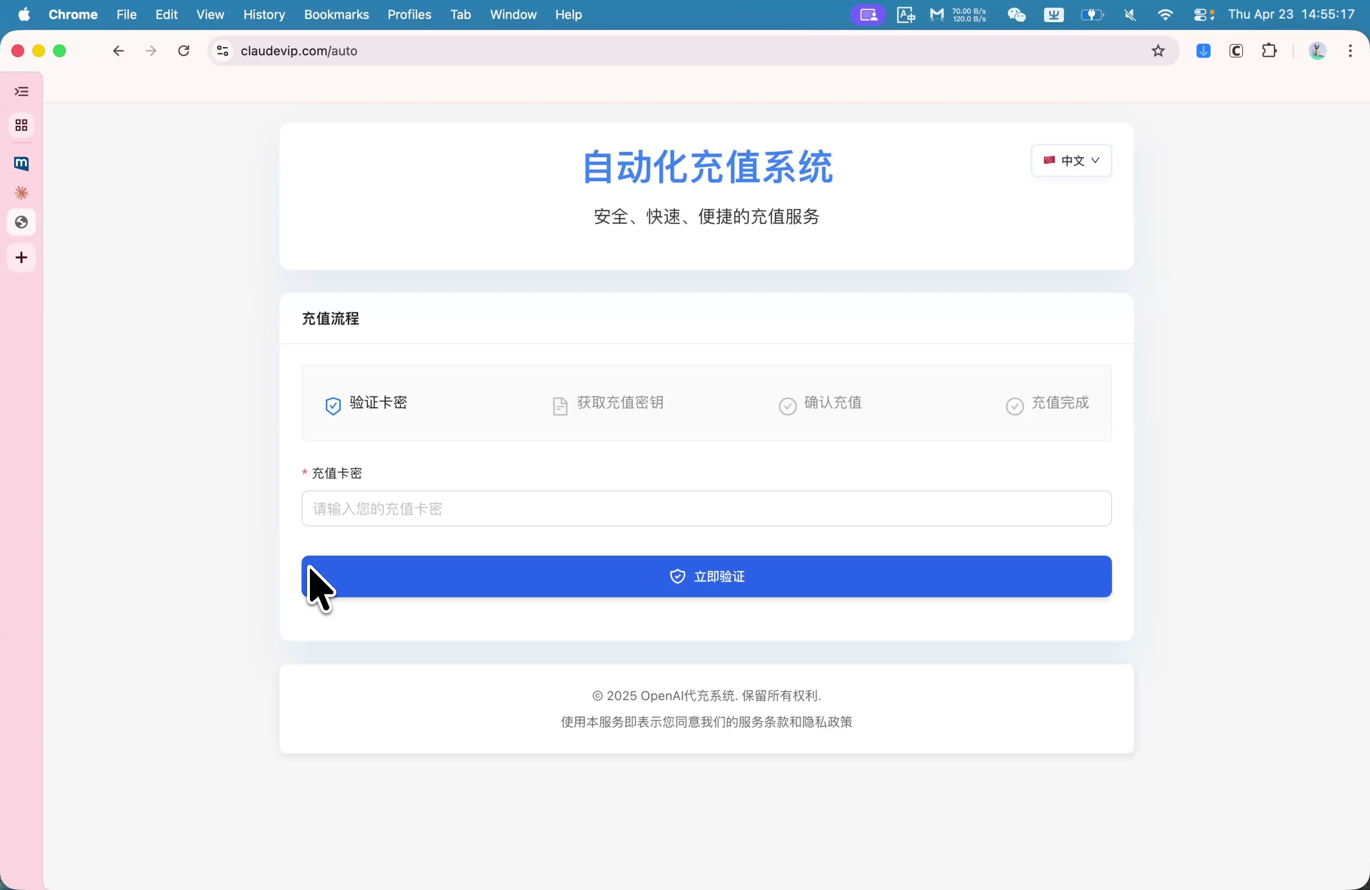Image resolution: width=1370 pixels, height=890 pixels.
Task: Open Chrome three-dot menu
Action: (x=1351, y=51)
